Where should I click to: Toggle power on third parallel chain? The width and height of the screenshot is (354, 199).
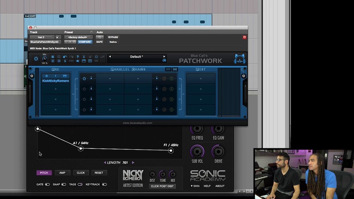(84, 99)
